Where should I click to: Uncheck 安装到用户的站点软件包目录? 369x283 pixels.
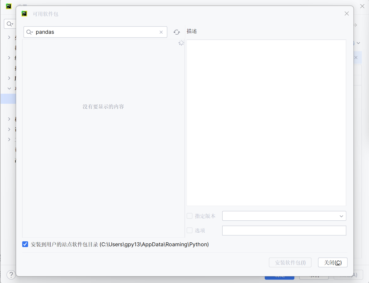point(25,244)
